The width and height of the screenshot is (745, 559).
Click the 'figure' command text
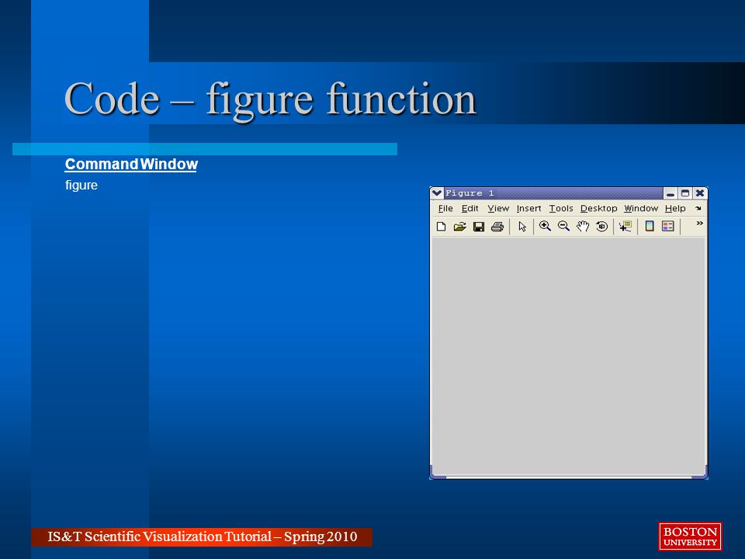coord(81,185)
